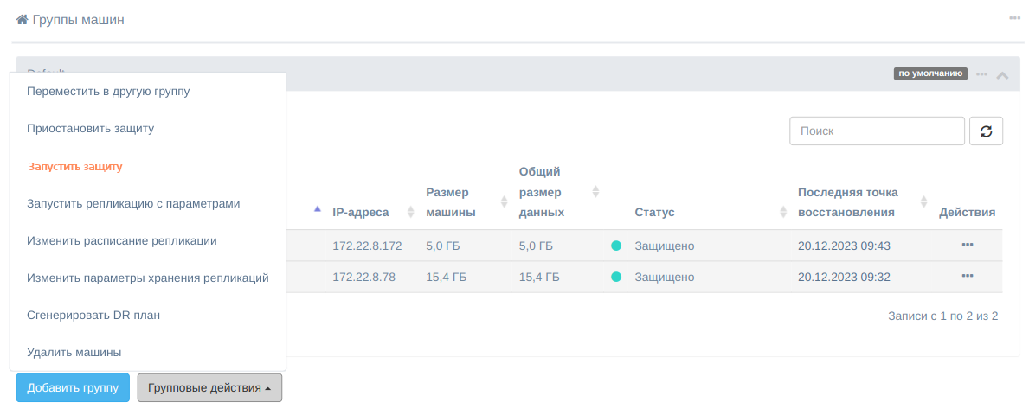Sort by IP-адреса column arrows

tap(411, 212)
